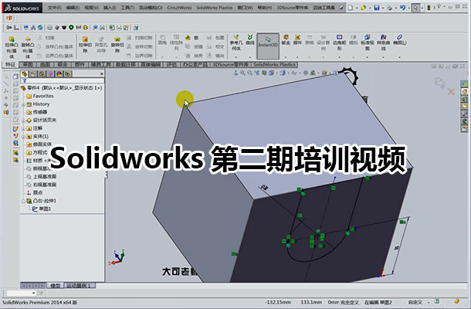Click the Instant3D toolbar button

(x=268, y=44)
